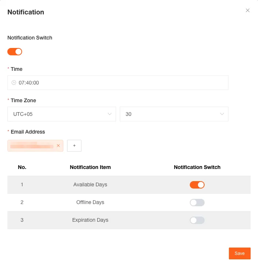Image resolution: width=258 pixels, height=266 pixels.
Task: Click the Available Days row label
Action: pyautogui.click(x=90, y=184)
